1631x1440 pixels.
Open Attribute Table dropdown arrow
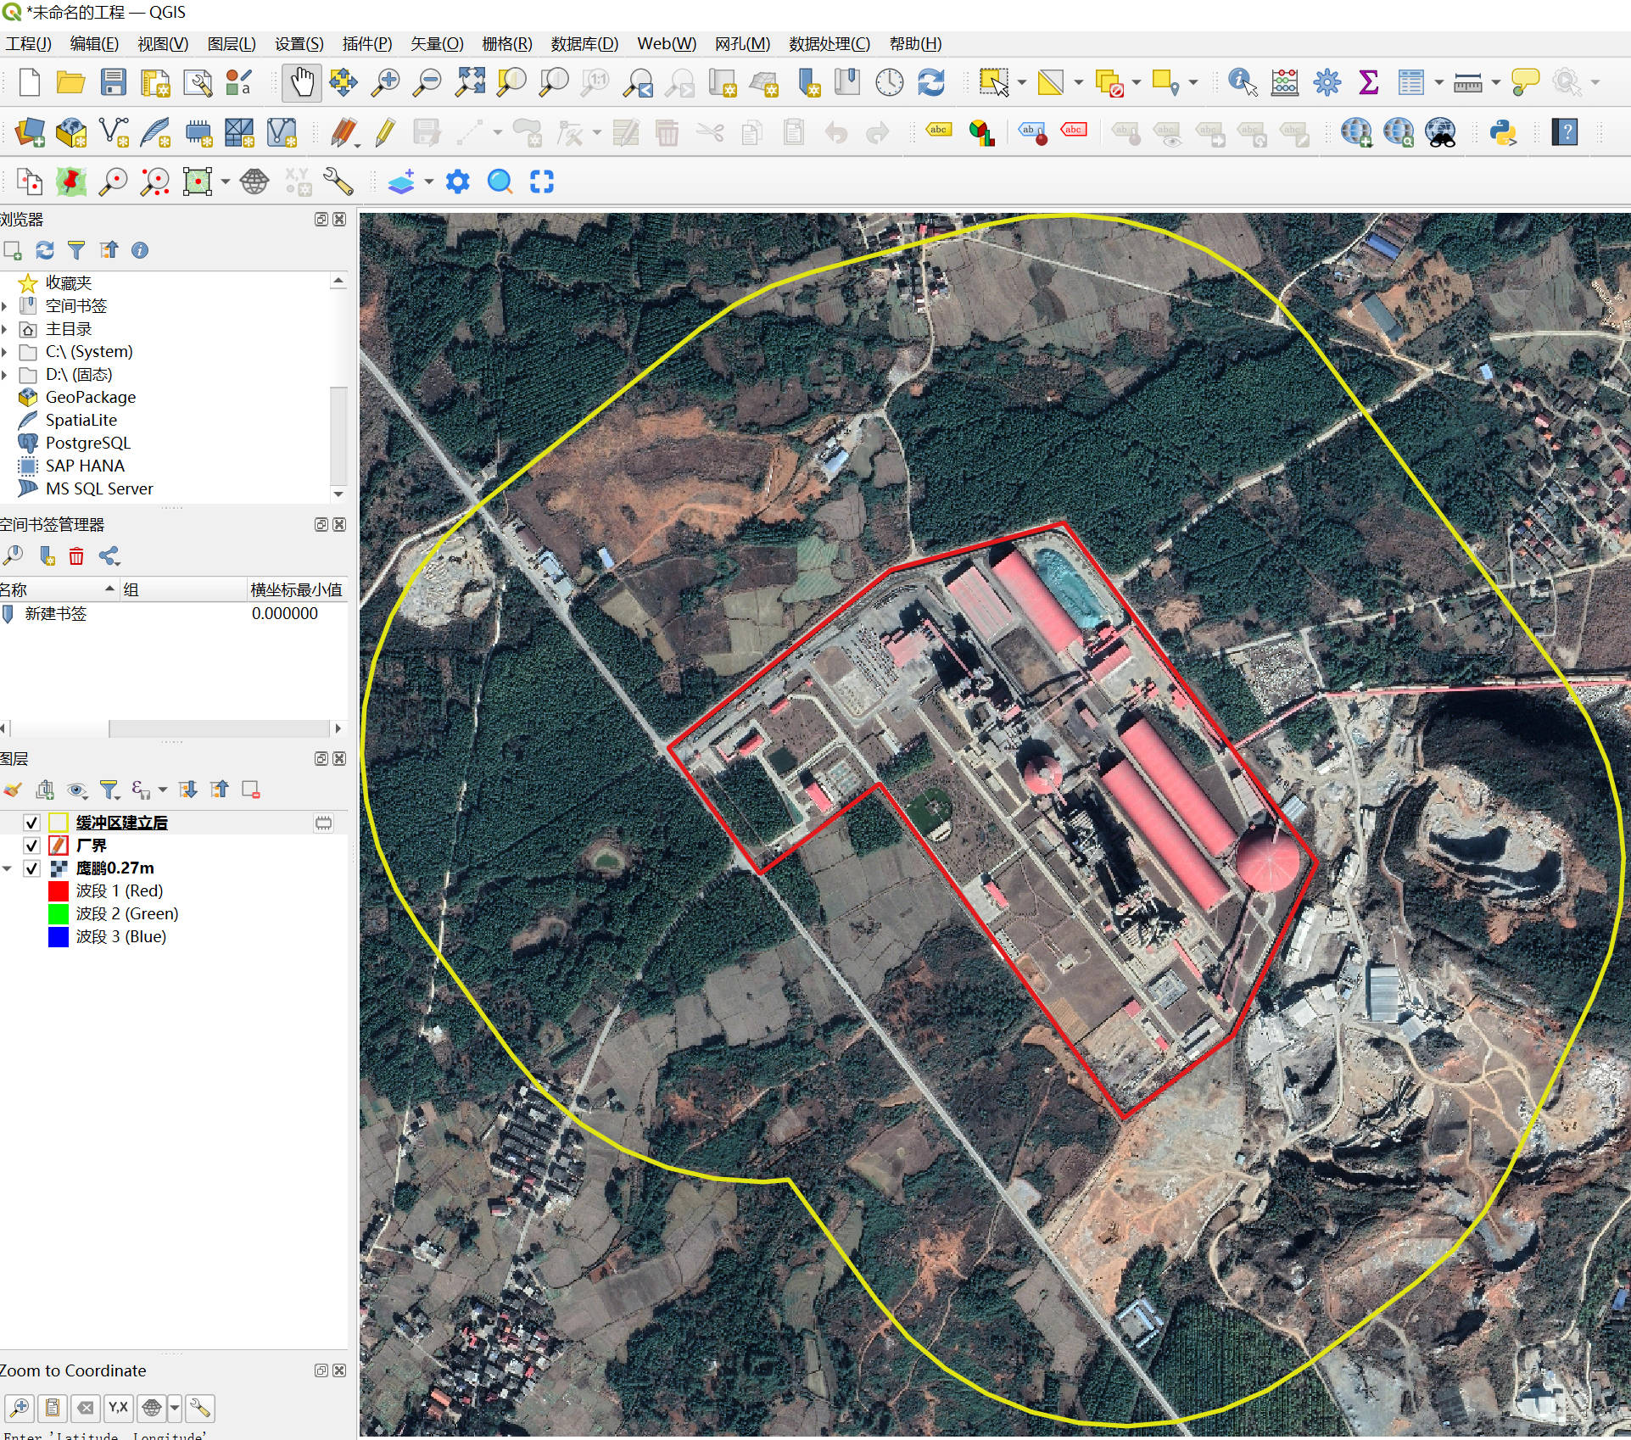coord(1439,82)
